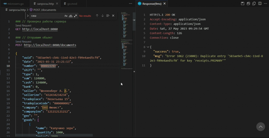This screenshot has width=269, height=138.
Task: Open the http://localhost:8080 URL link on line 2
Action: 40,29
